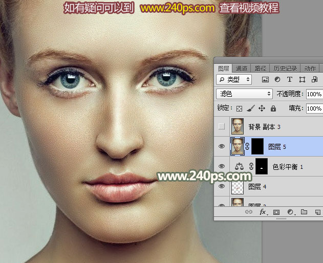
Task: Select the 背景 副本 3 layer name
Action: [264, 127]
